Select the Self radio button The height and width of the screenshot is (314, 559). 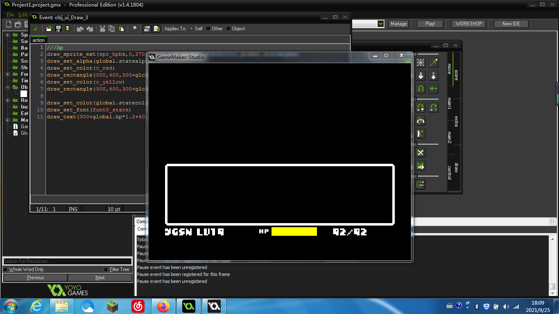191,29
